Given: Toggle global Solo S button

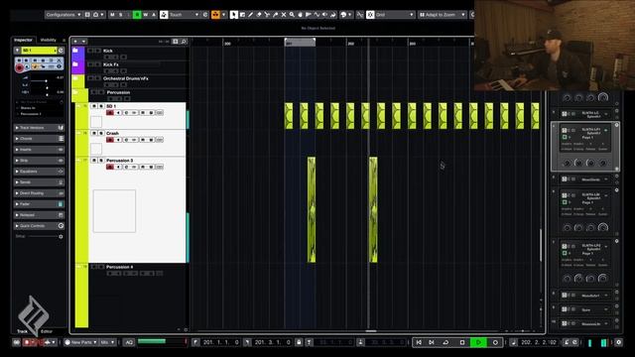Looking at the screenshot, I should (x=120, y=15).
